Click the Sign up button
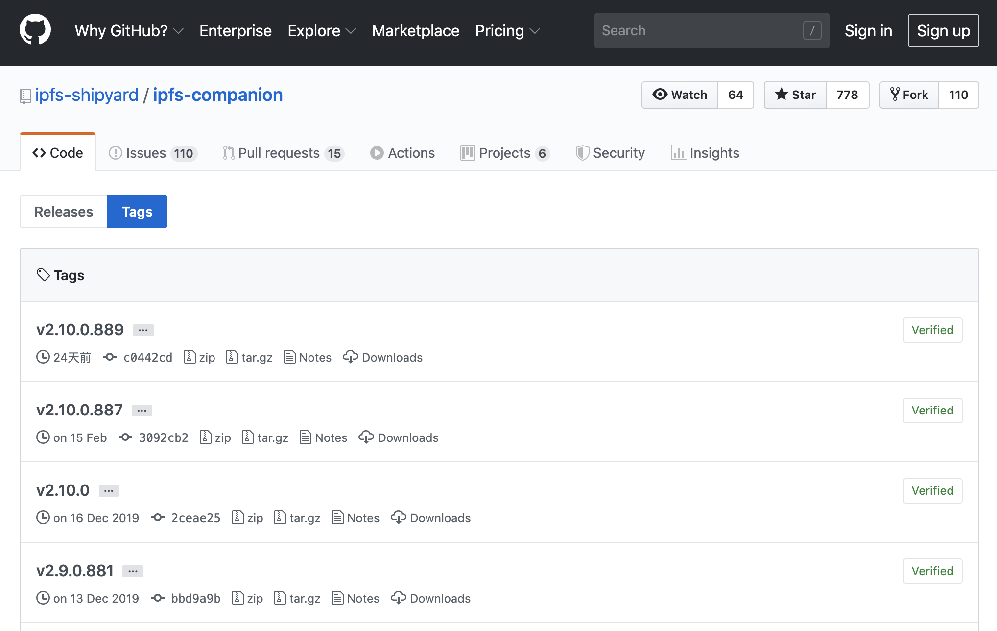This screenshot has height=631, width=997. [x=943, y=30]
